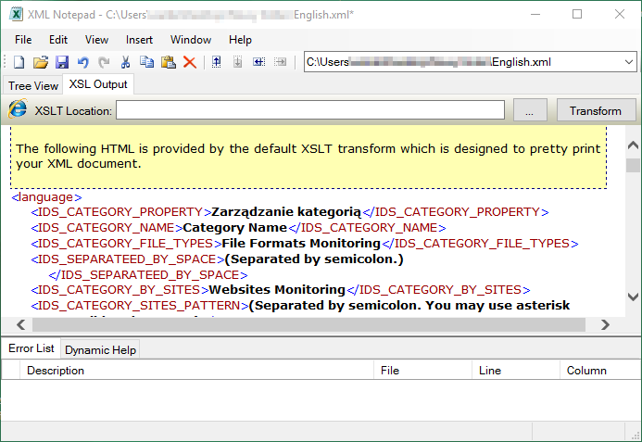Click the text 'File Formats Monitoring'
The height and width of the screenshot is (442, 642).
[301, 244]
